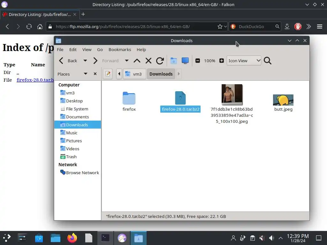This screenshot has width=327, height=245.
Task: Zoom in with the plus button
Action: 222,61
